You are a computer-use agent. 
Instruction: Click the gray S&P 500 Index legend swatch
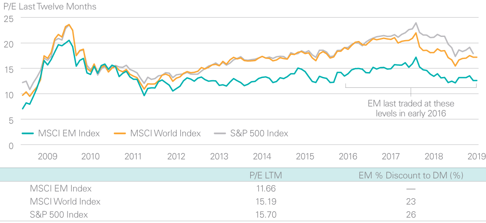click(x=220, y=134)
